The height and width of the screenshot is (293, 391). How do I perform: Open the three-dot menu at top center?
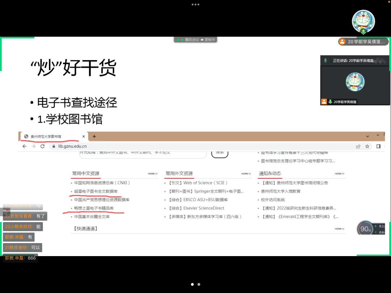[195, 4]
